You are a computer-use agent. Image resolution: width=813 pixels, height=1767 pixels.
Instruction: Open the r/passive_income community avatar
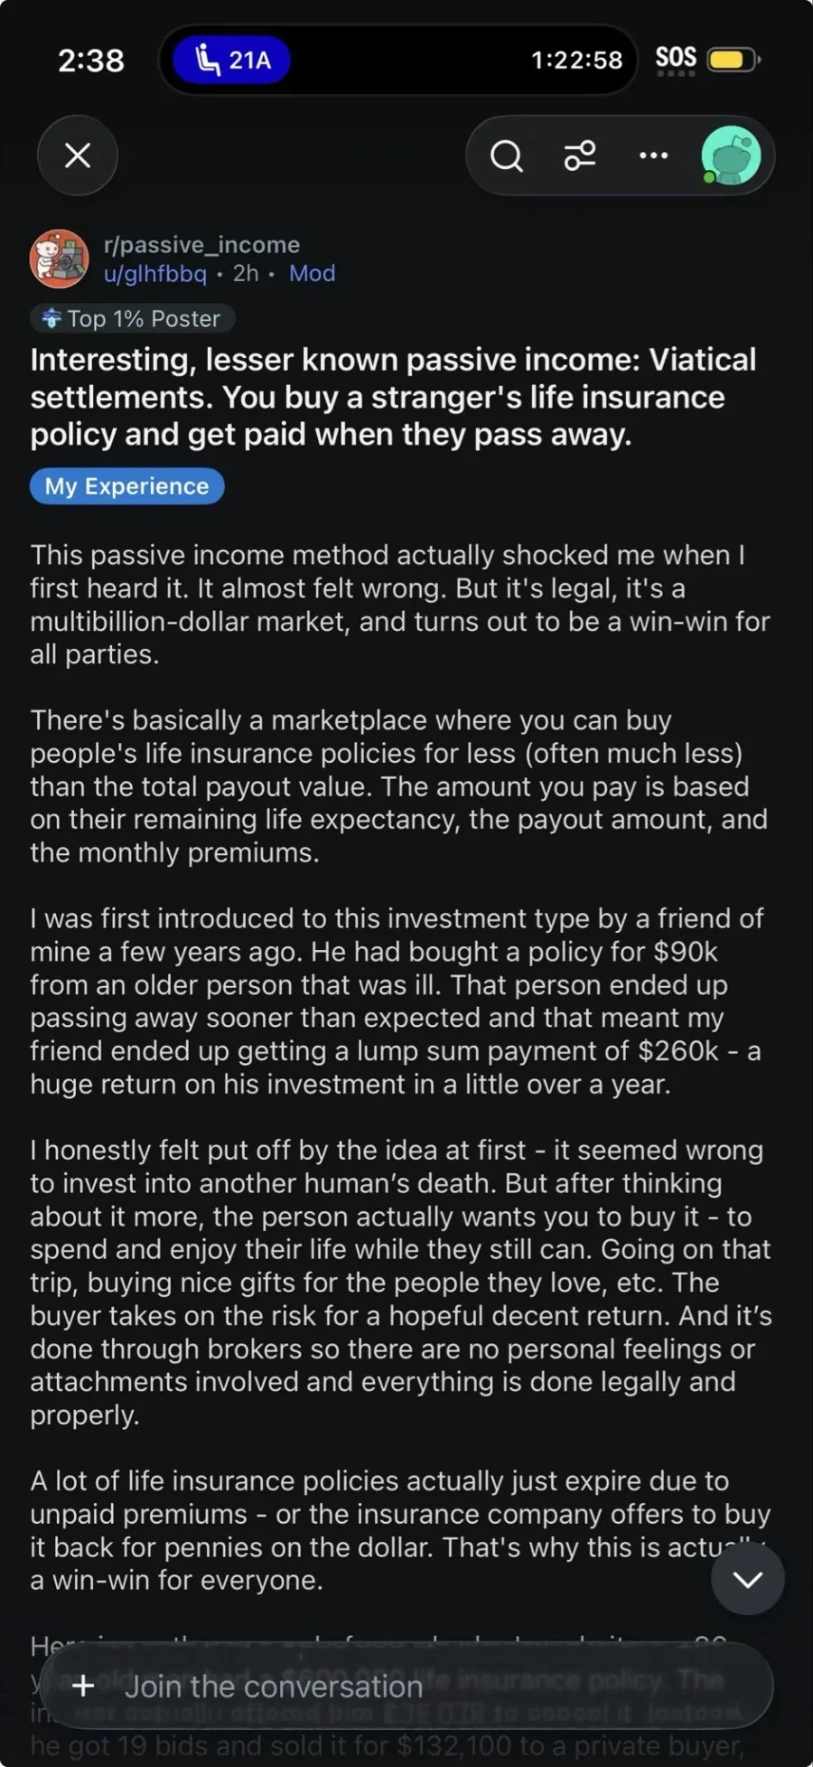[59, 258]
